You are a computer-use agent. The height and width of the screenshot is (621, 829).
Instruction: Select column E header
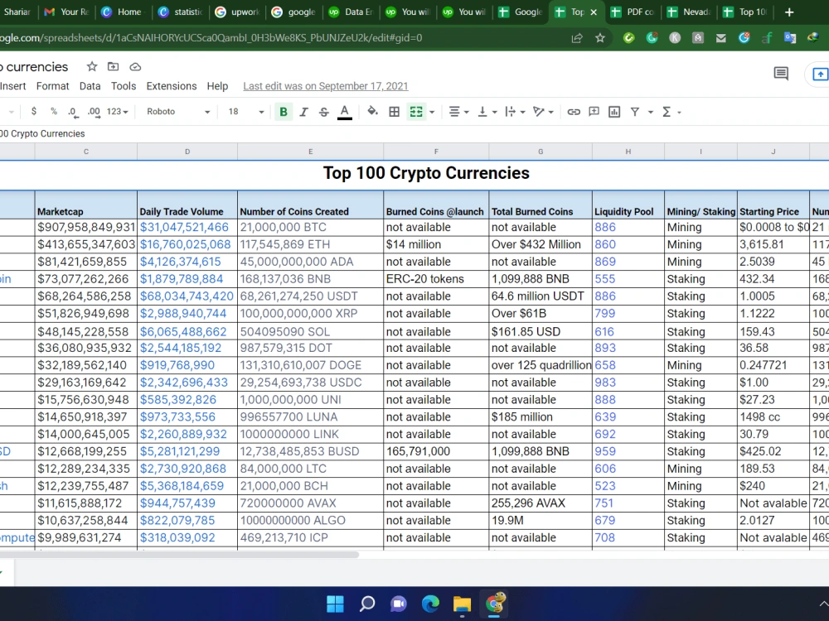[310, 152]
